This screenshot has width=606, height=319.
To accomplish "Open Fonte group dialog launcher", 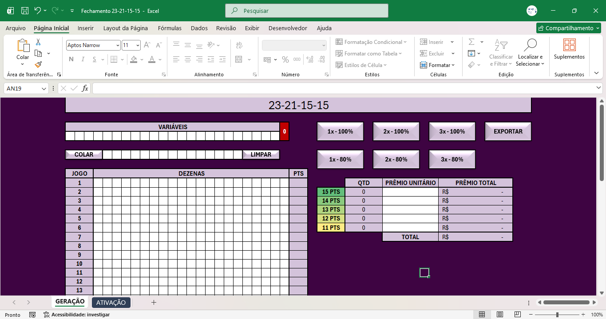I will (163, 75).
